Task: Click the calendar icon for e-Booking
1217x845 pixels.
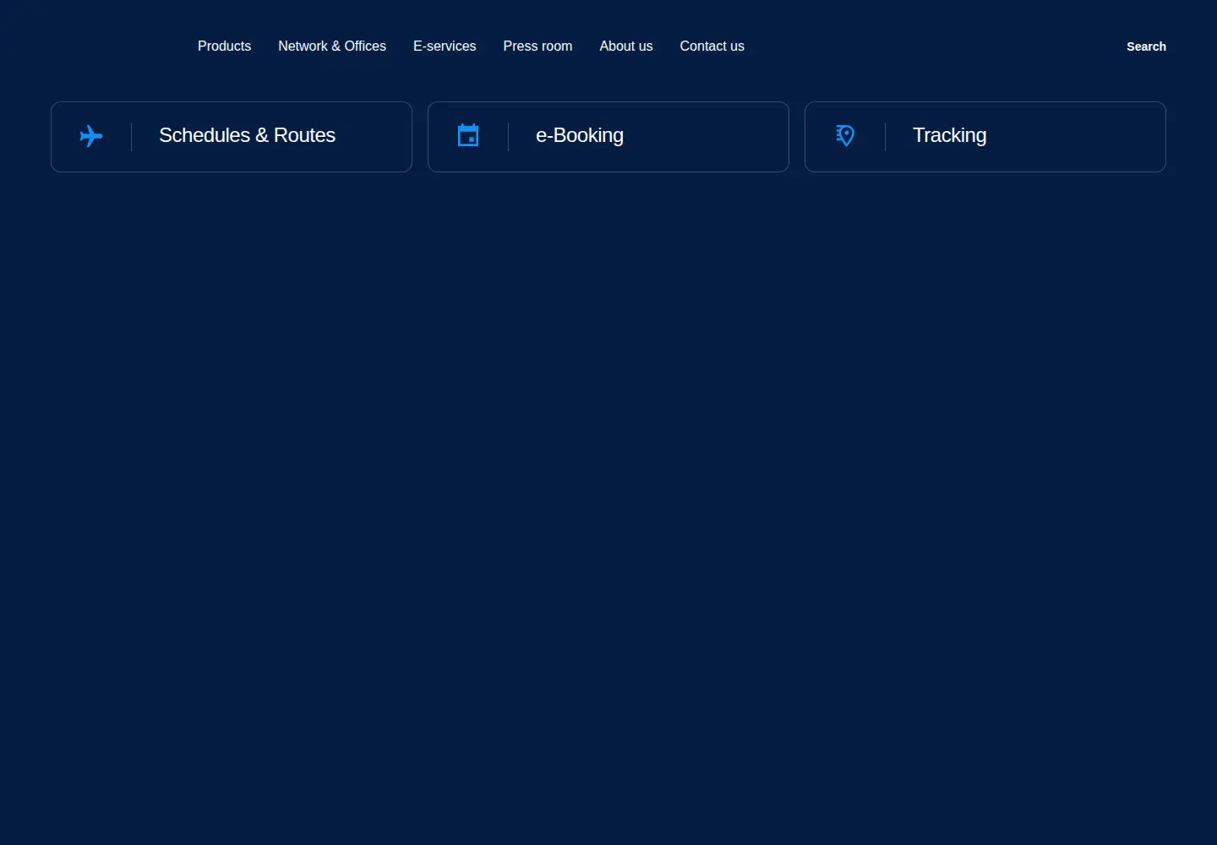Action: tap(468, 135)
